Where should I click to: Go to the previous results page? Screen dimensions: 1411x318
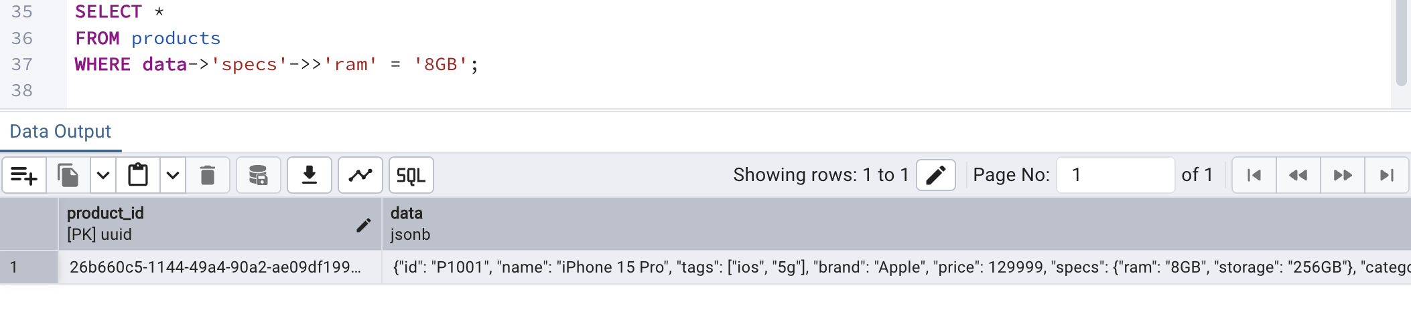[x=1298, y=175]
